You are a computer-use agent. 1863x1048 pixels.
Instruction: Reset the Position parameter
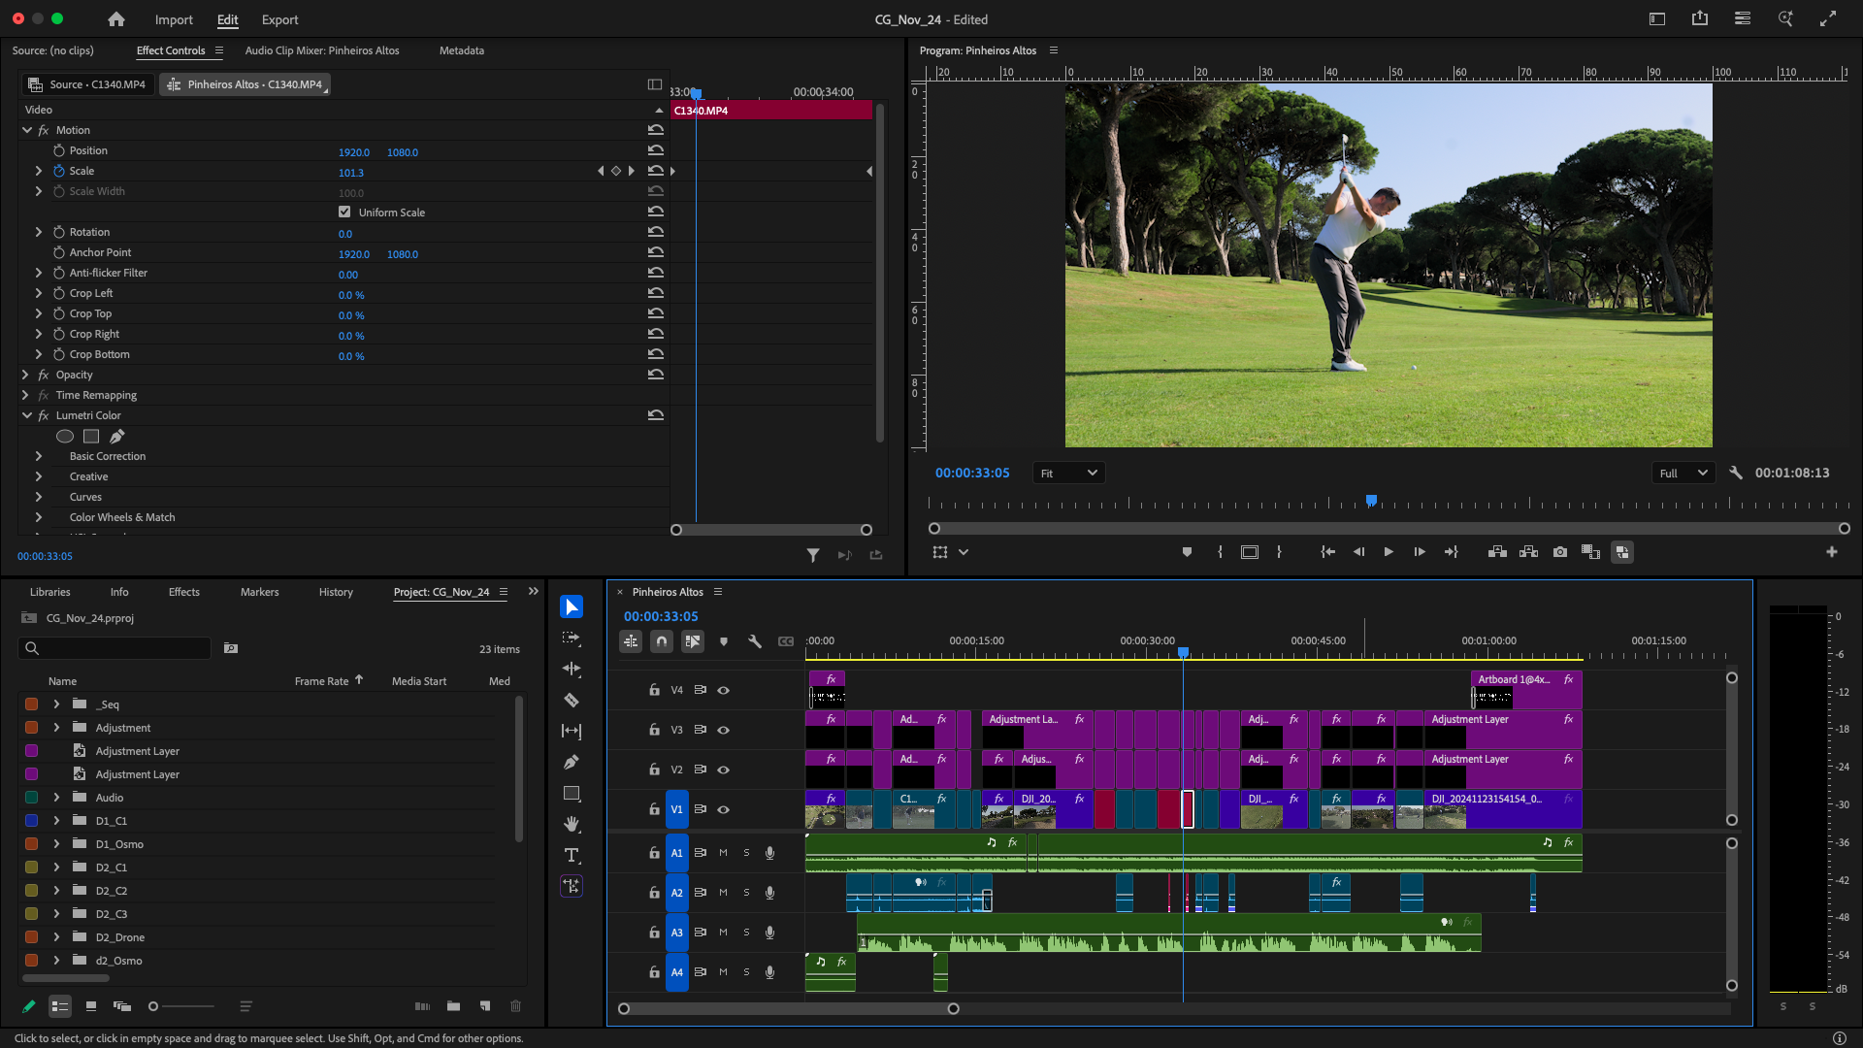[x=656, y=150]
